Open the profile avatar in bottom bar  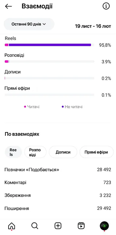coord(104,226)
